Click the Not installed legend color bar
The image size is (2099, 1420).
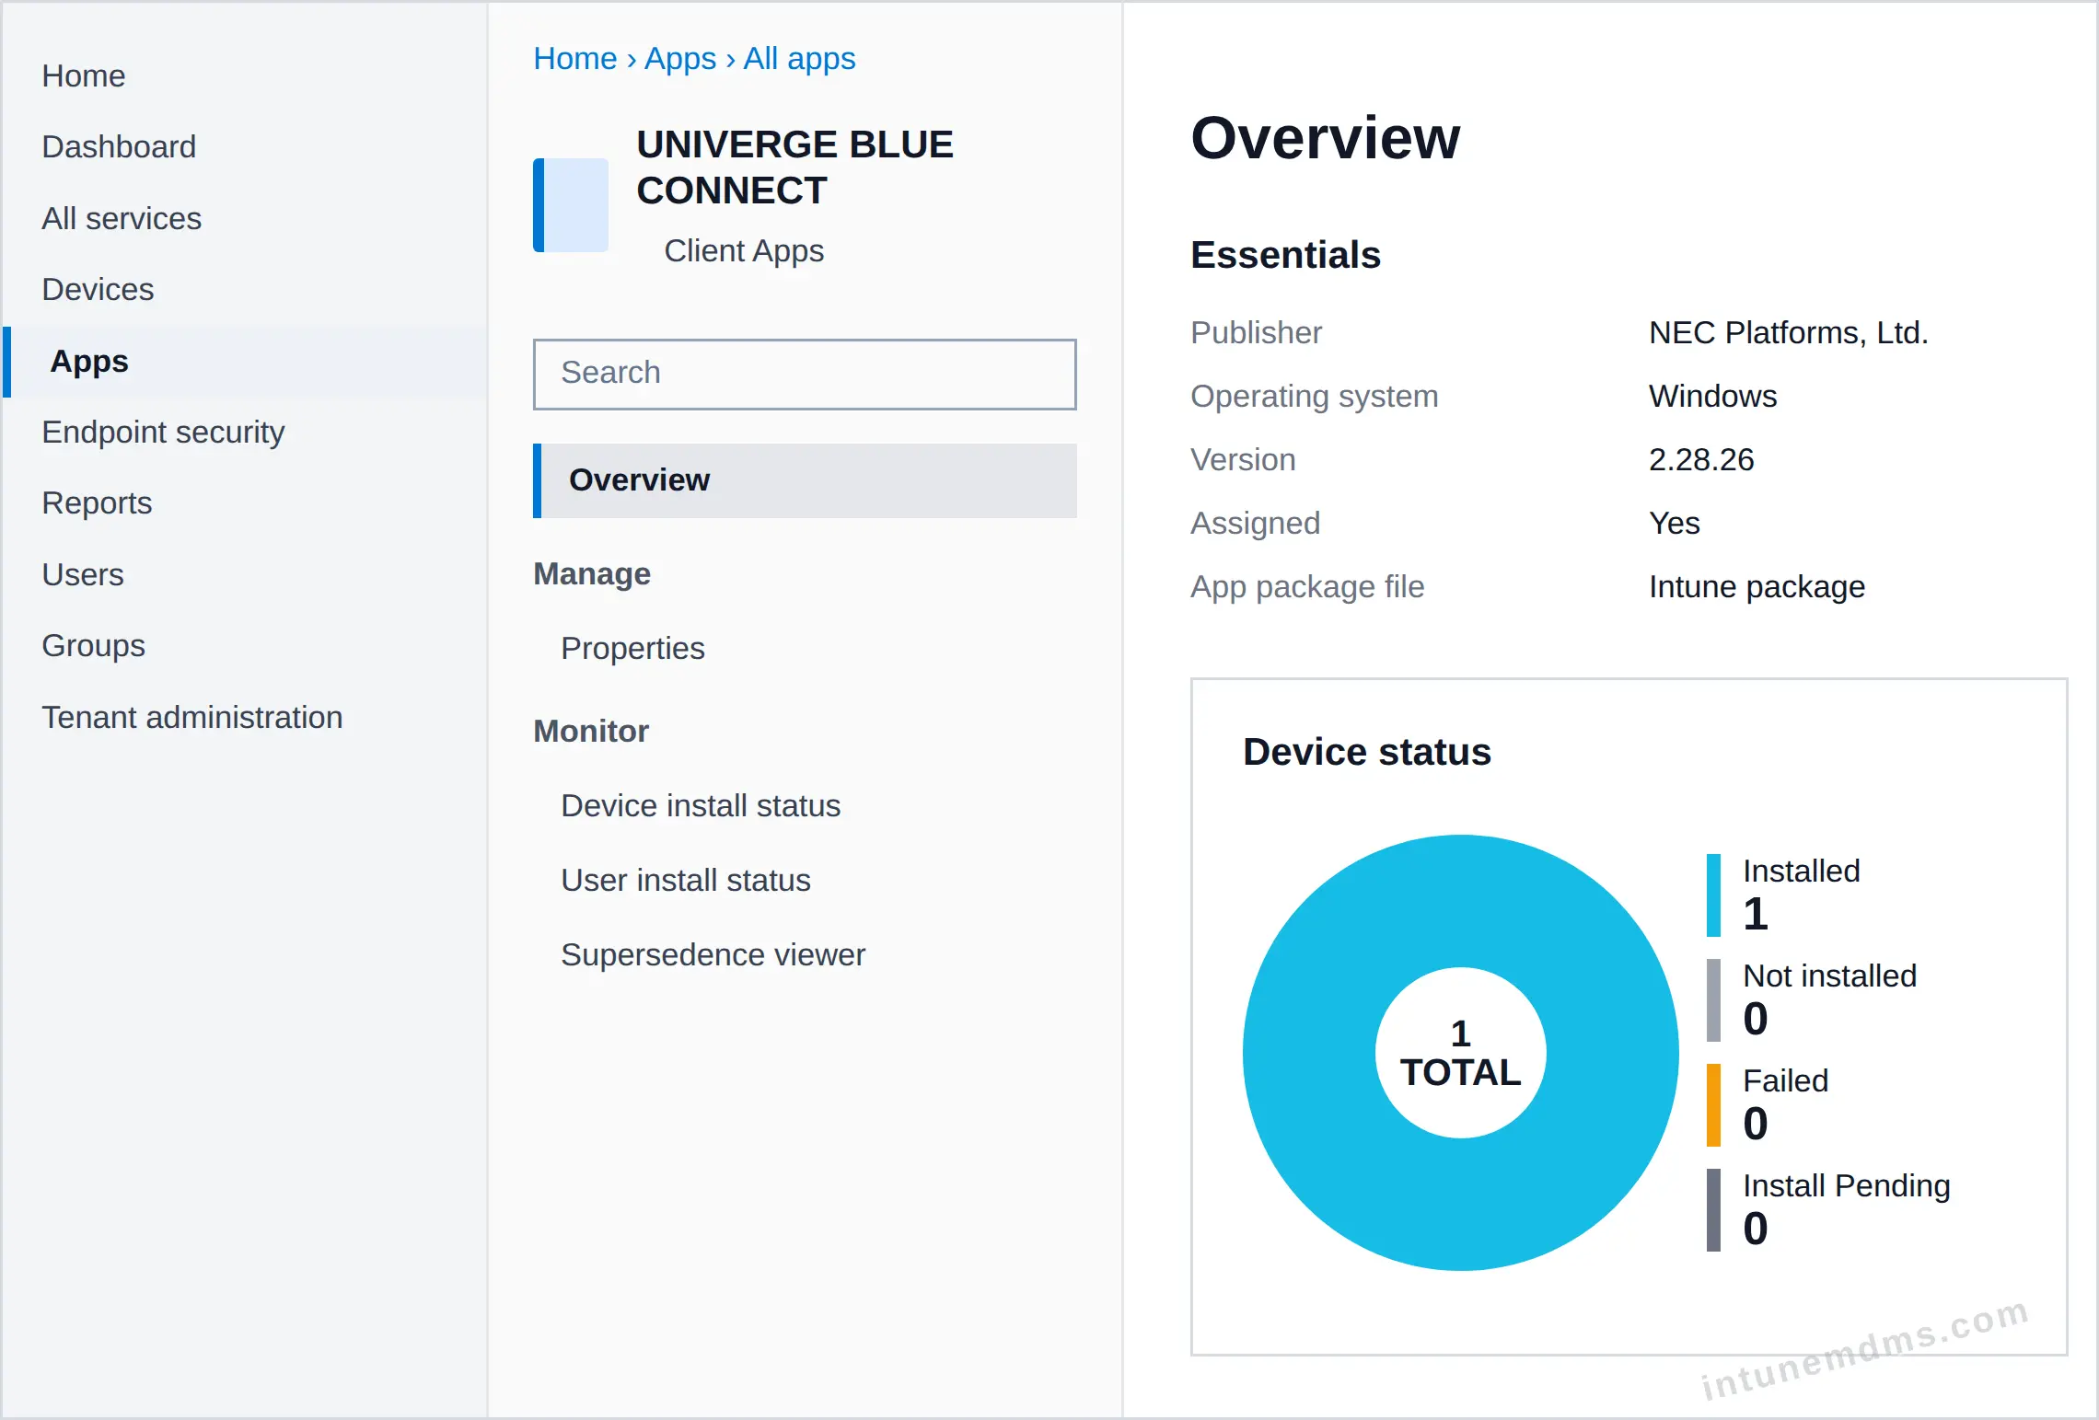pos(1713,1000)
